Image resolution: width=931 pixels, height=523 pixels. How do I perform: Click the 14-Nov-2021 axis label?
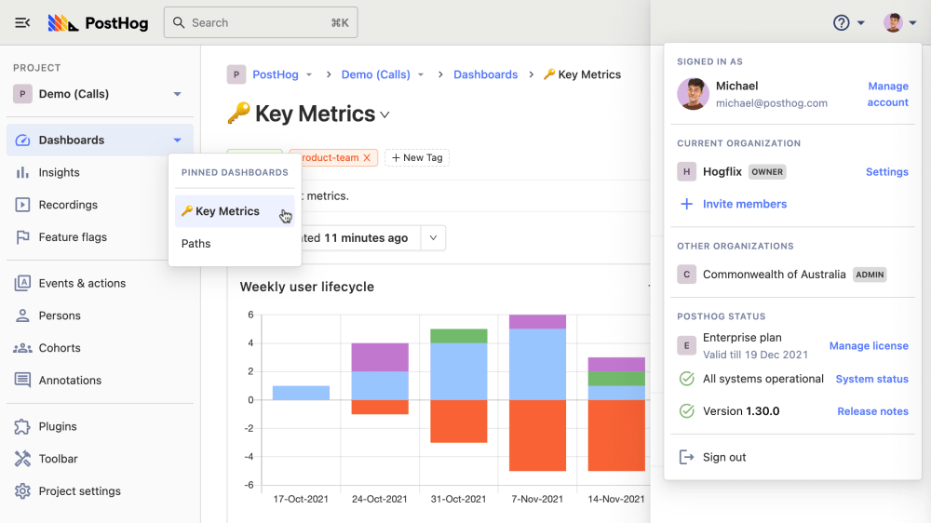[x=615, y=499]
